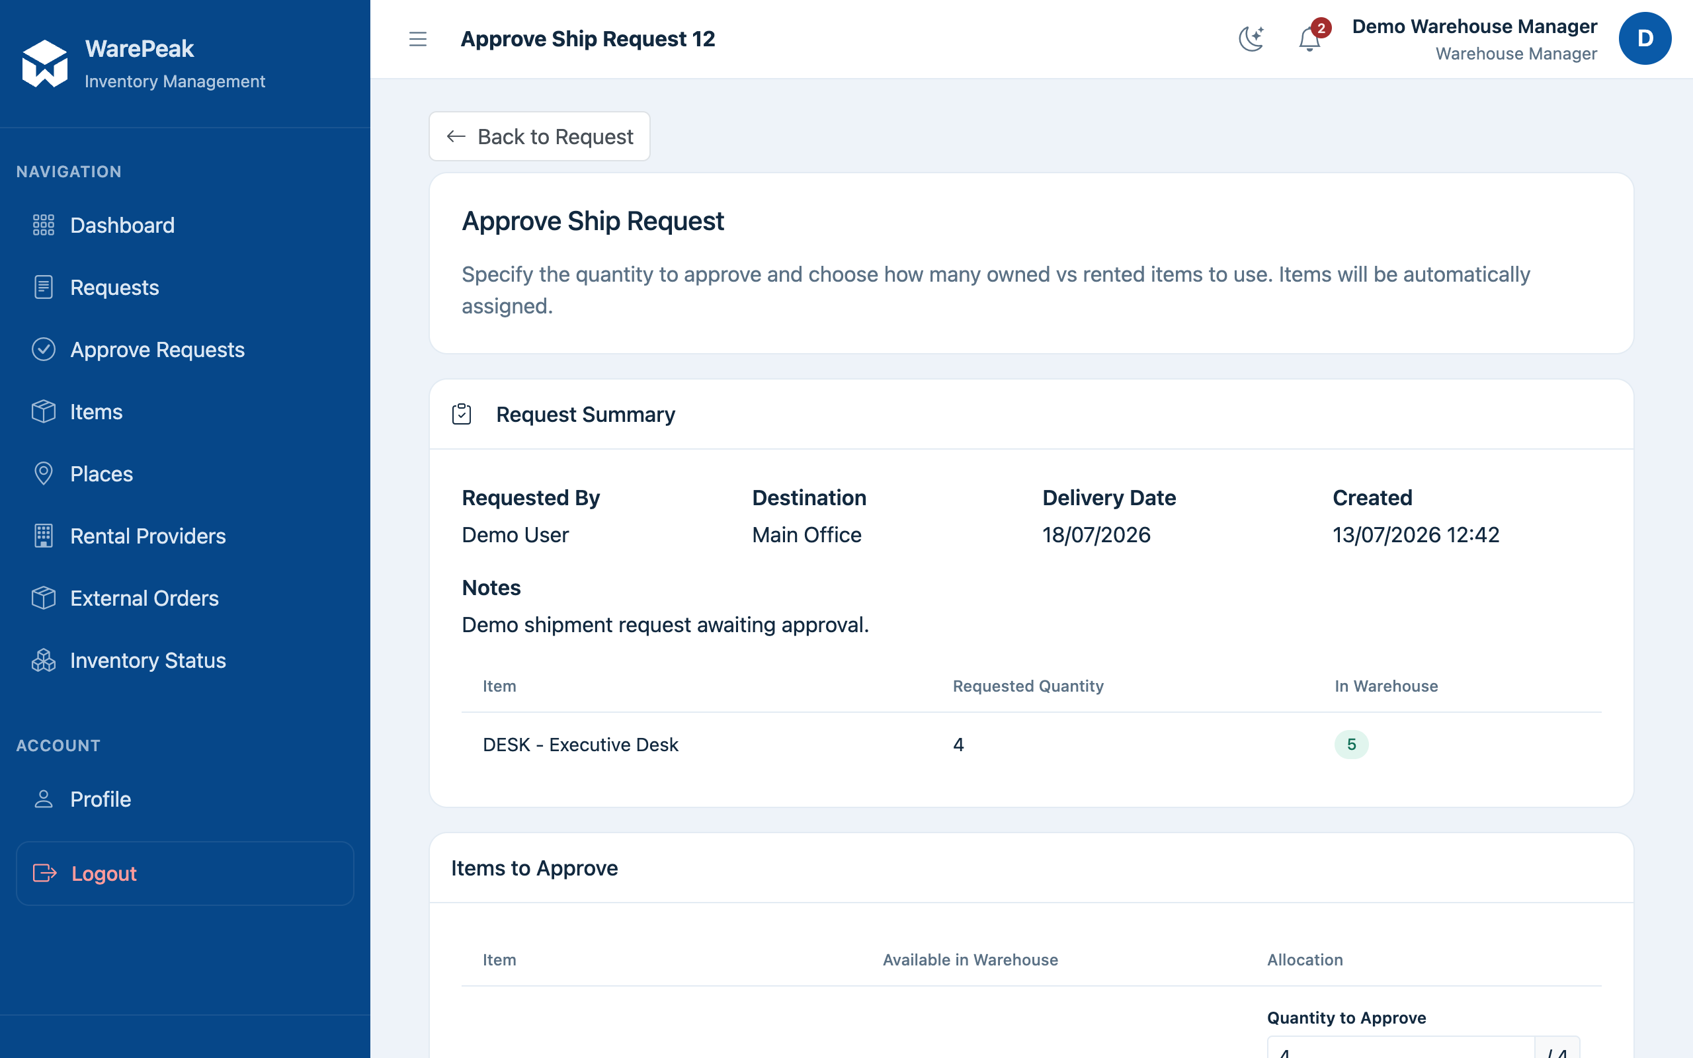The height and width of the screenshot is (1058, 1693).
Task: Click the WarePeak logo icon
Action: click(x=45, y=63)
